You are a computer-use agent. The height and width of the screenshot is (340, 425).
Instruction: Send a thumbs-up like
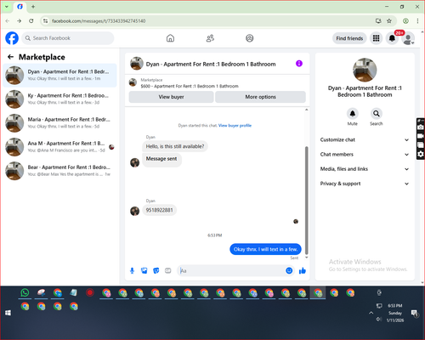pyautogui.click(x=303, y=270)
